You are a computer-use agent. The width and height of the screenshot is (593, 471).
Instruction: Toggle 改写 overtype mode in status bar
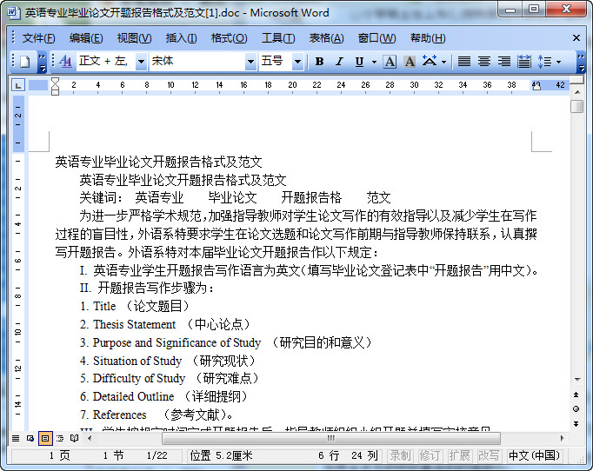point(489,456)
